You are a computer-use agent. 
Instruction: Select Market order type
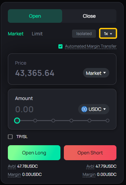point(16,34)
